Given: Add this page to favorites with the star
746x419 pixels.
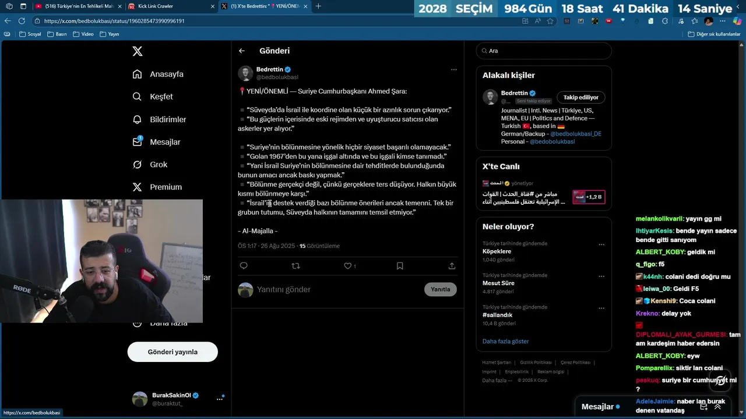Looking at the screenshot, I should (x=550, y=21).
